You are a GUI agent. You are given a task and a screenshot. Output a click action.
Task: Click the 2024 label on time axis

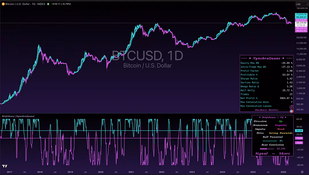(223, 172)
